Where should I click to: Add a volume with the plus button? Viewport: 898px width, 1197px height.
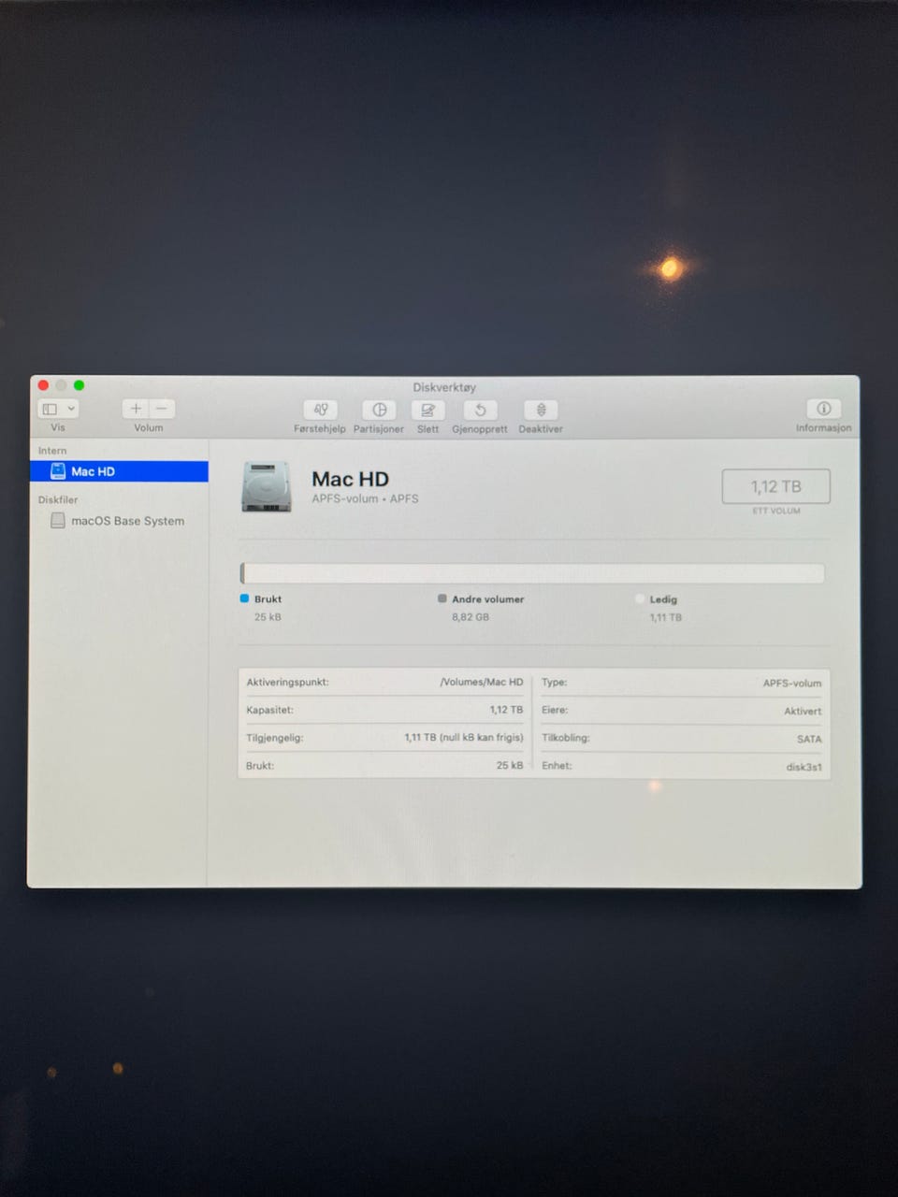136,409
